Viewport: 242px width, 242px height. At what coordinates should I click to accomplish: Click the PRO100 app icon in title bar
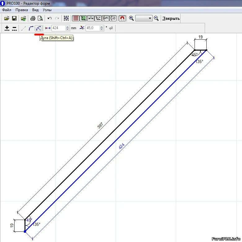coord(2,3)
